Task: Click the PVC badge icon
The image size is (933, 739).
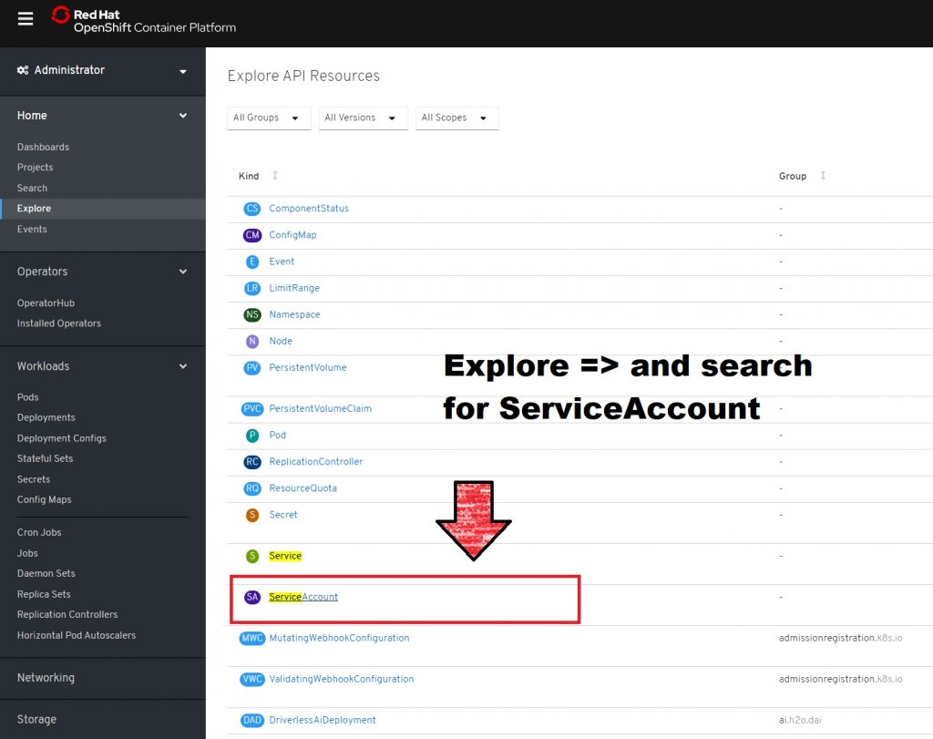Action: 252,409
